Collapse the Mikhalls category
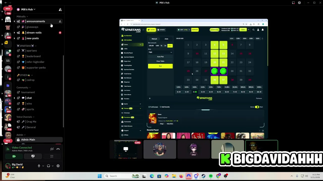This screenshot has height=181, width=323. pos(22,17)
